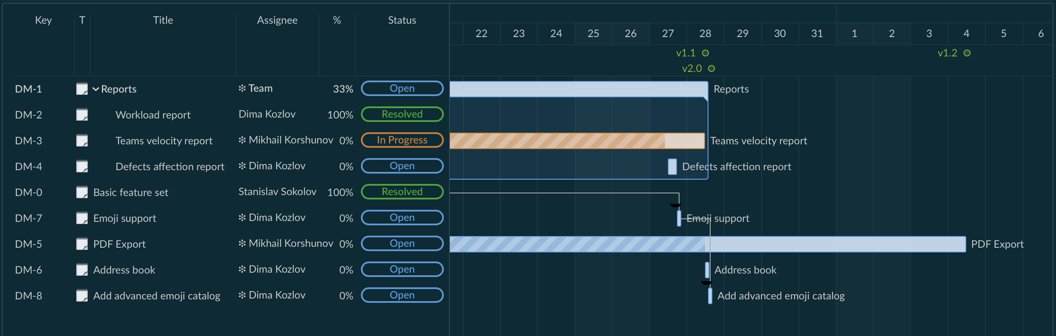Change the In Progress status of DM-3
The image size is (1056, 336).
[x=402, y=140]
